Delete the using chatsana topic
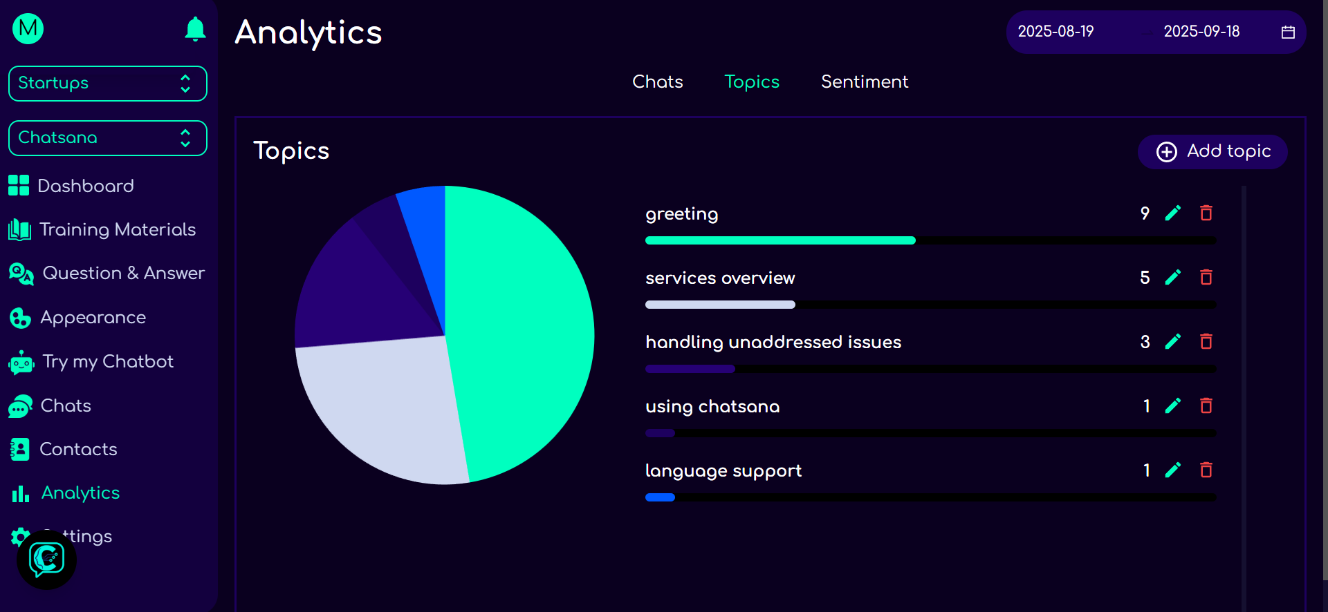Viewport: 1328px width, 612px height. (1206, 406)
